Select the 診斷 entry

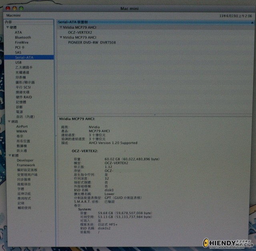point(19,107)
